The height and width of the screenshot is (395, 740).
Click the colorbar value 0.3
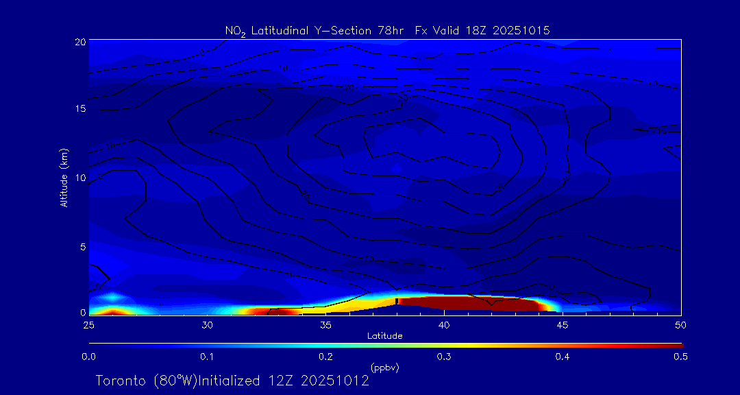tap(444, 357)
